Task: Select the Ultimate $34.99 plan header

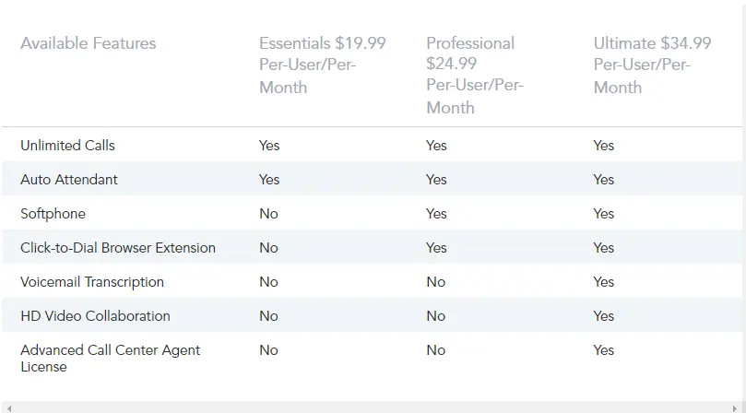Action: (x=652, y=65)
